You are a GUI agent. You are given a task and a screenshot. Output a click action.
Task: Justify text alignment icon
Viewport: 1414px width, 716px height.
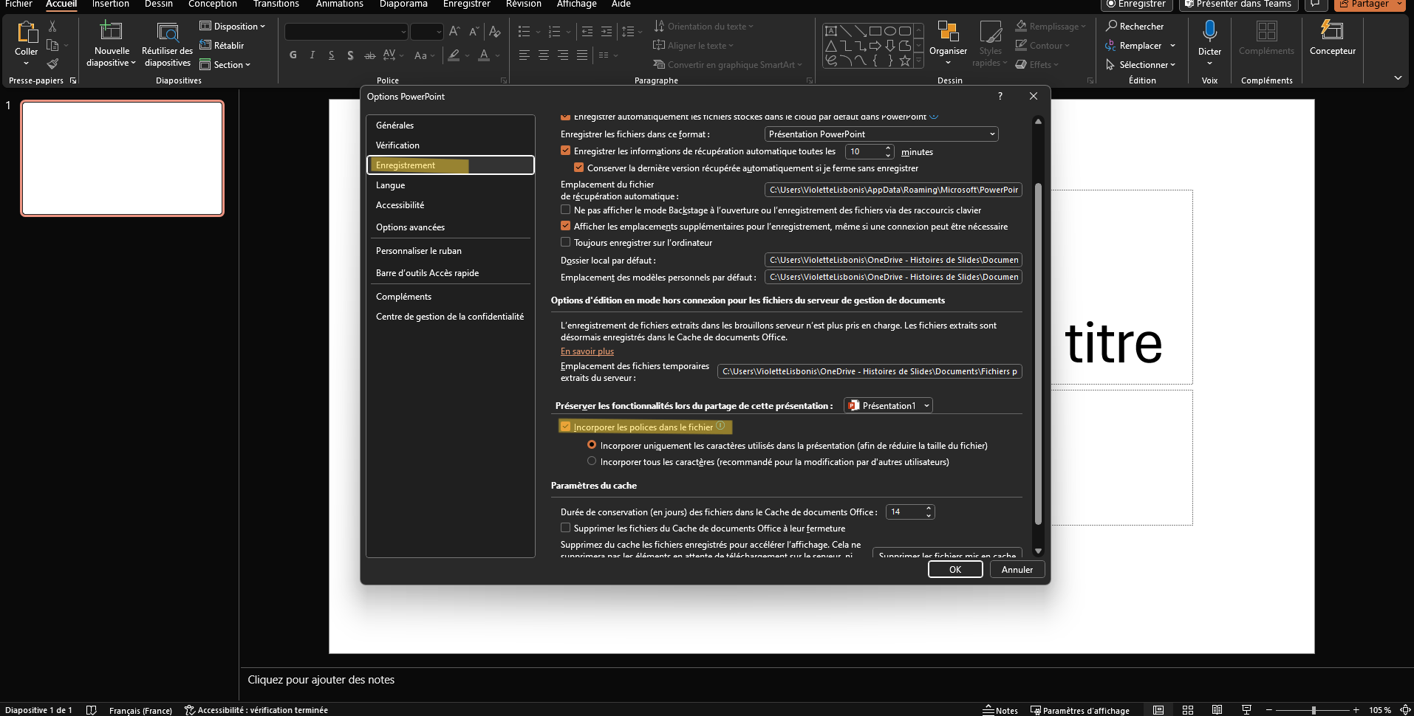582,55
